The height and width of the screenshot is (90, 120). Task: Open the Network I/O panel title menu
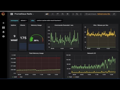[91, 53]
